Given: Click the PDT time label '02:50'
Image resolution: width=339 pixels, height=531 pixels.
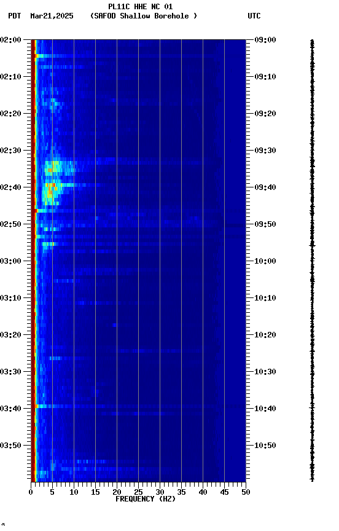Looking at the screenshot, I should 10,224.
